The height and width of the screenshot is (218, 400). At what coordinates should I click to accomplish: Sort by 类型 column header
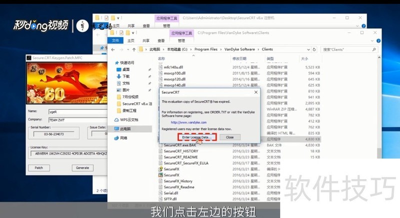270,59
